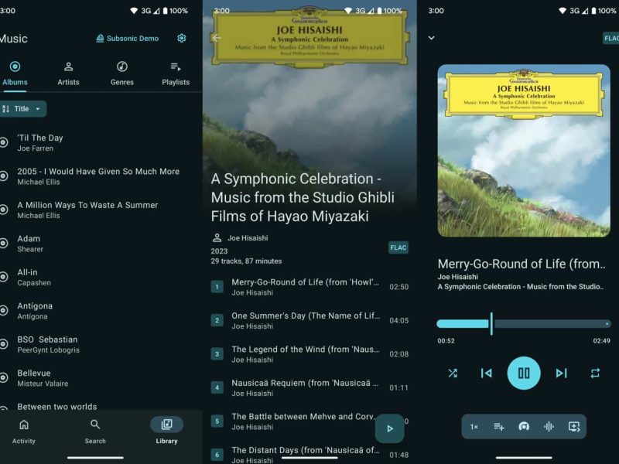Skip to previous track

(x=487, y=373)
